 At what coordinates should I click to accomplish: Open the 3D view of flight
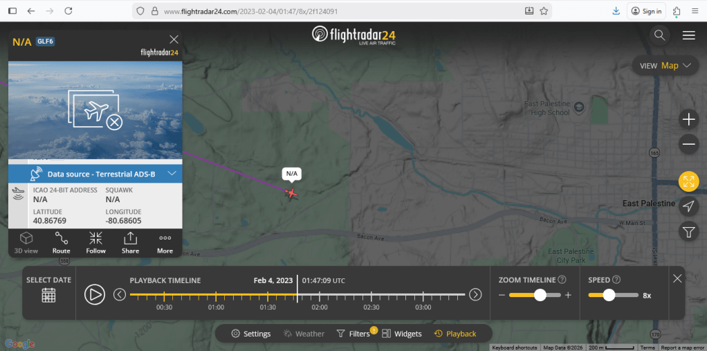pyautogui.click(x=26, y=243)
